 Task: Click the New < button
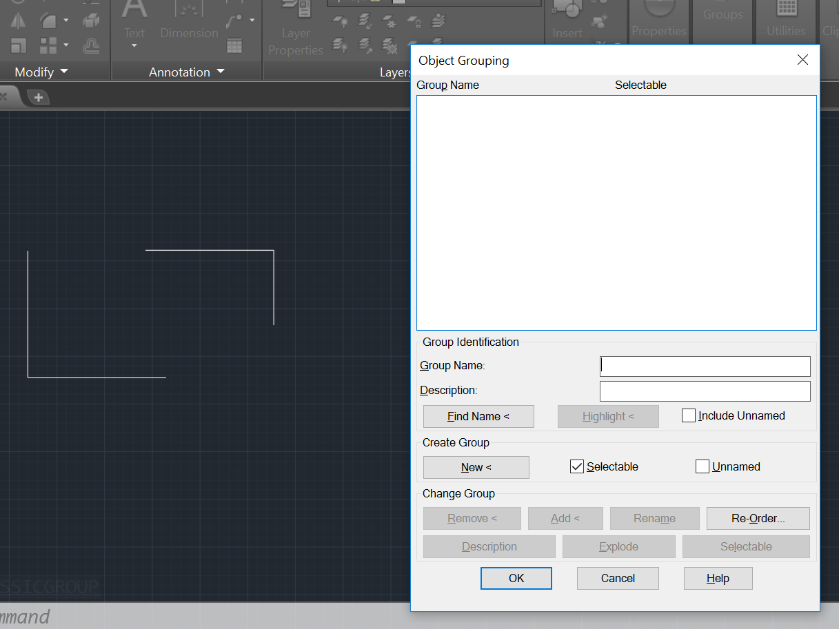pyautogui.click(x=476, y=467)
